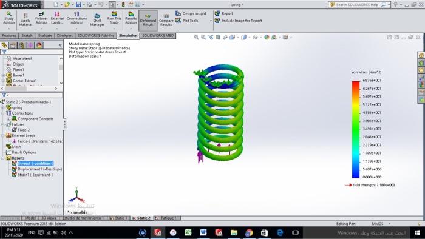Screen dimensions: 425x239
Task: Expand the Plot Tools dropdown arrow
Action: 211,21
